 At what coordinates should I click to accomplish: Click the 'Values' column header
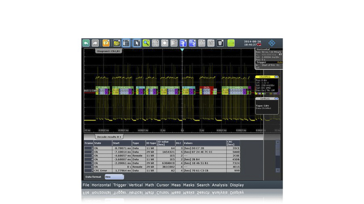(x=205, y=143)
